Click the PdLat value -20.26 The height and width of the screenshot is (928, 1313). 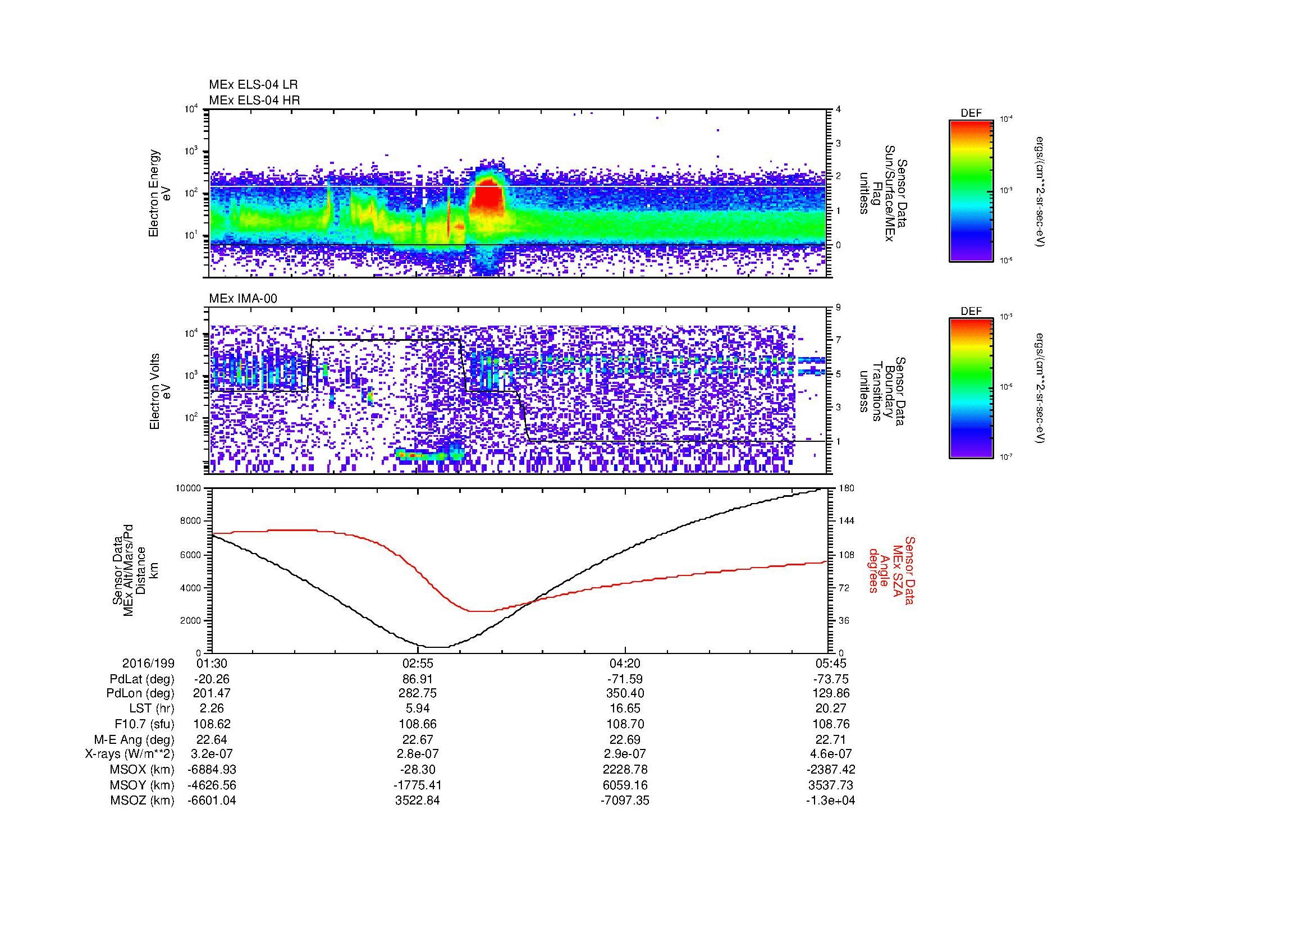(212, 679)
